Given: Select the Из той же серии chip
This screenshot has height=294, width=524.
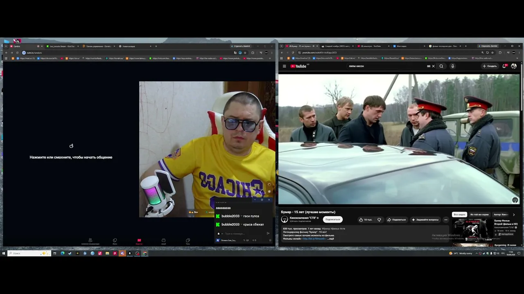Looking at the screenshot, I should (479, 214).
